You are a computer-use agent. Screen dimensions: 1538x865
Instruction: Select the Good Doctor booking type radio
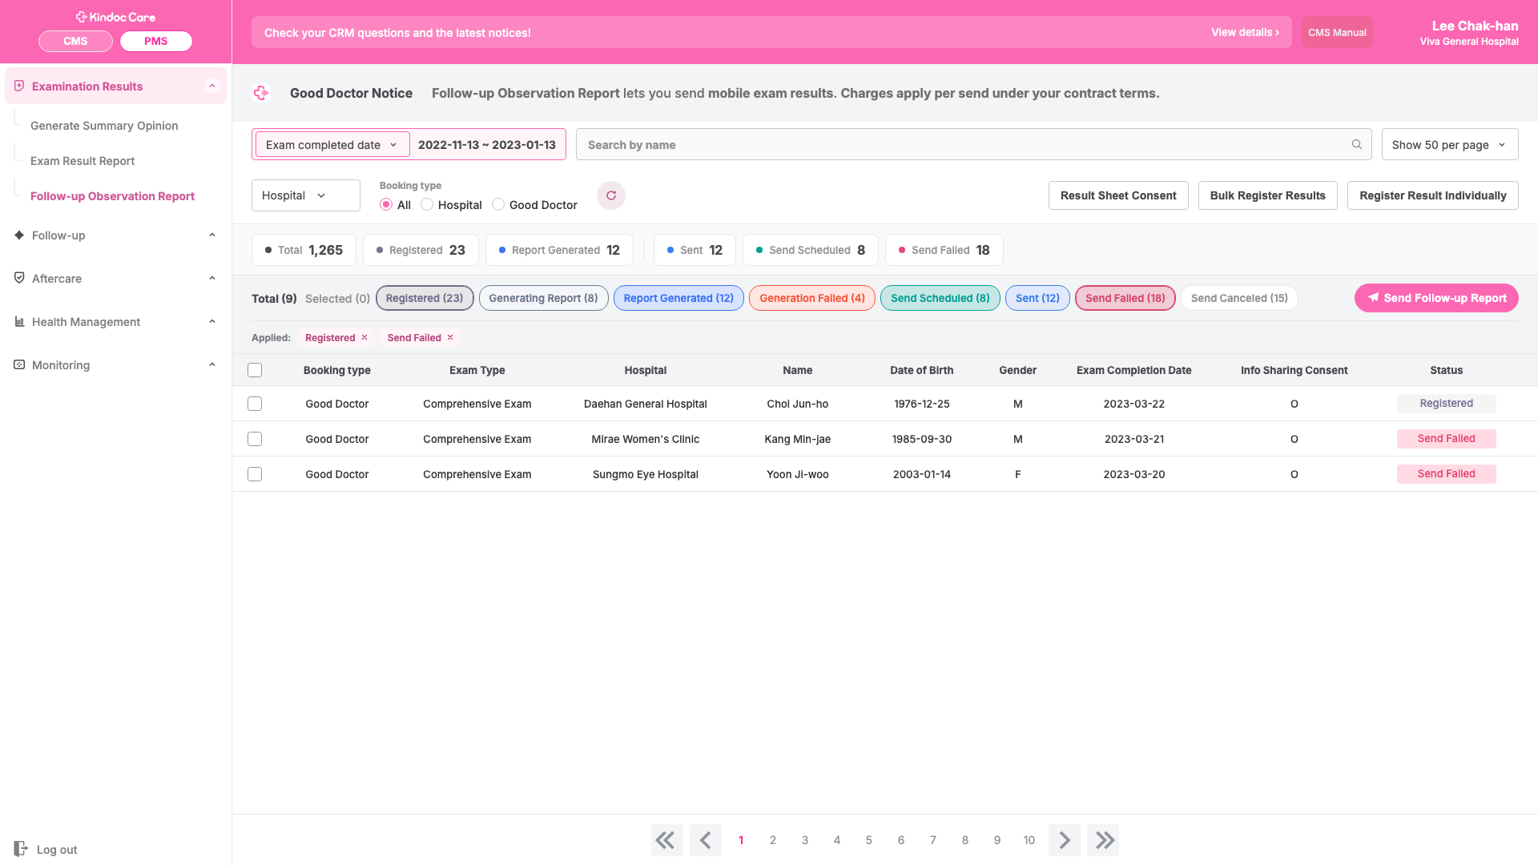coord(498,204)
